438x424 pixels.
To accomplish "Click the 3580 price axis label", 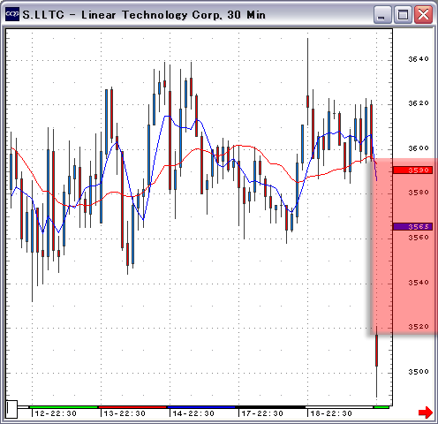I will tap(419, 193).
